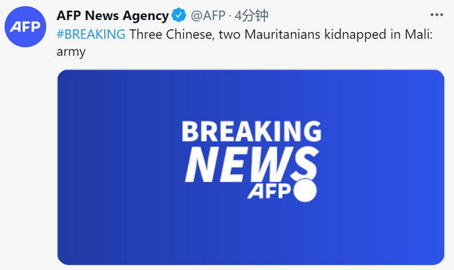Click the italic NEWS word in the image
This screenshot has height=270, width=454.
pyautogui.click(x=252, y=164)
